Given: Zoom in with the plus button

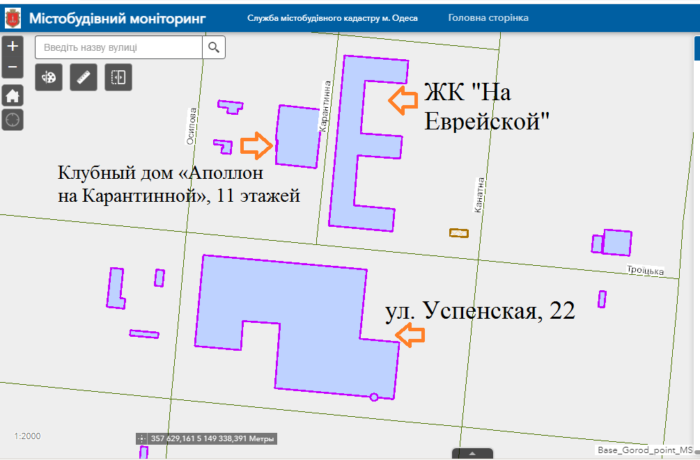Looking at the screenshot, I should (13, 47).
